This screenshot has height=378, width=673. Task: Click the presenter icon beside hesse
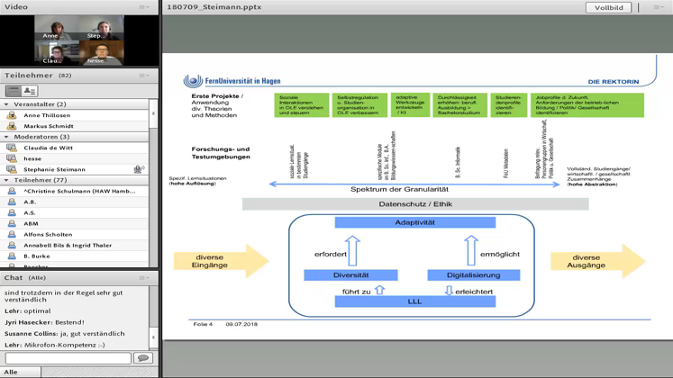tap(12, 158)
